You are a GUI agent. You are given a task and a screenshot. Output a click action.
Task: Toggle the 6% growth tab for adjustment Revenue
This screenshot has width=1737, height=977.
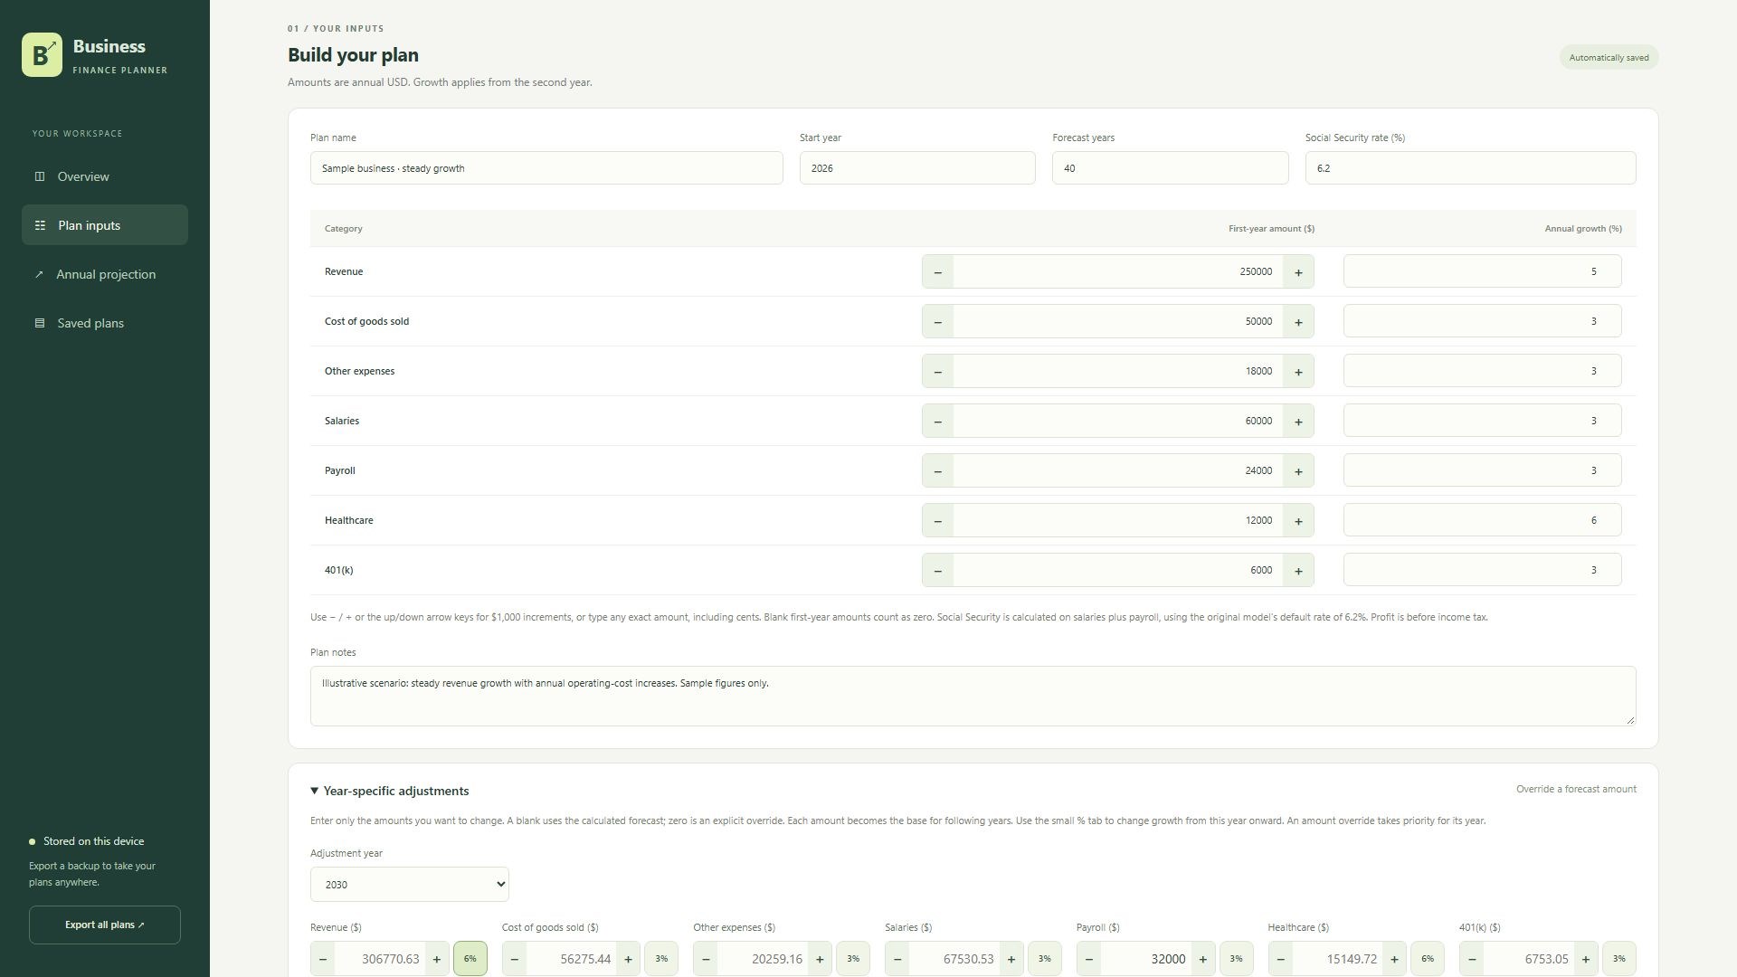tap(470, 959)
